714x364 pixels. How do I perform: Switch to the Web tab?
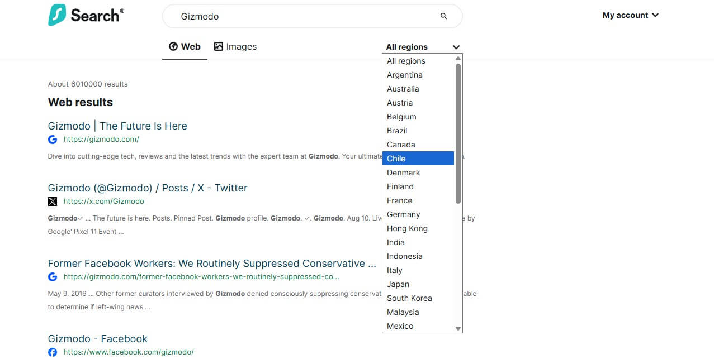185,47
